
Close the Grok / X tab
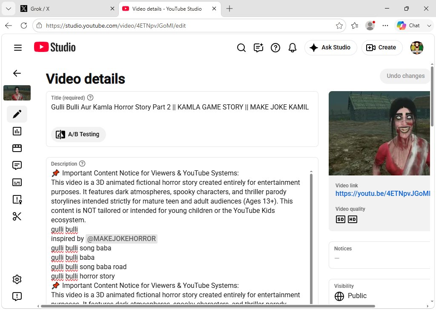[112, 9]
